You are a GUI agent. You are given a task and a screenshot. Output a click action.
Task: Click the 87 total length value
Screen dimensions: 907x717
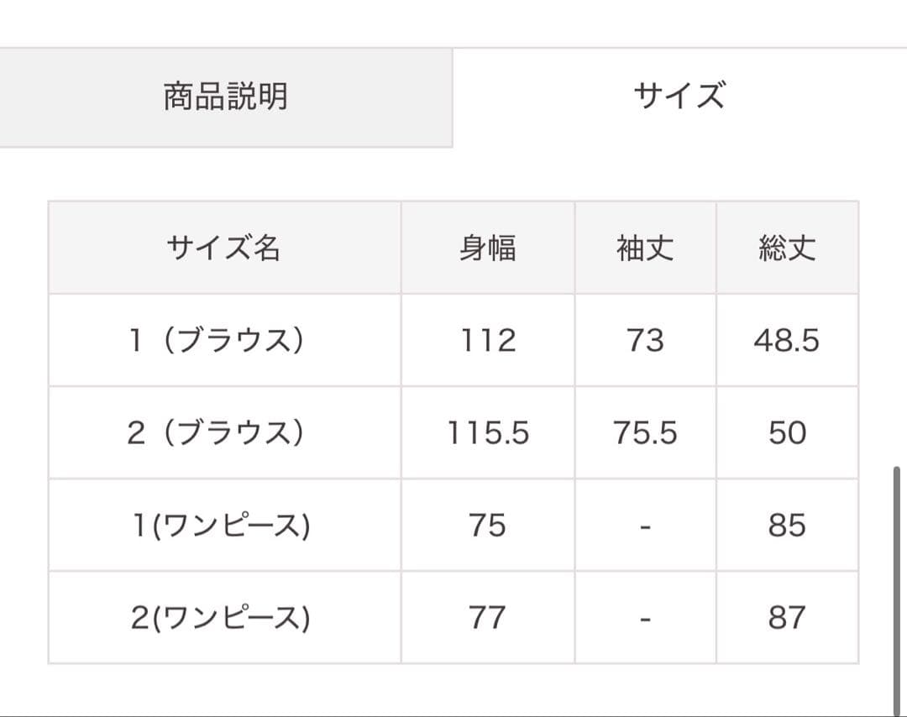[787, 618]
